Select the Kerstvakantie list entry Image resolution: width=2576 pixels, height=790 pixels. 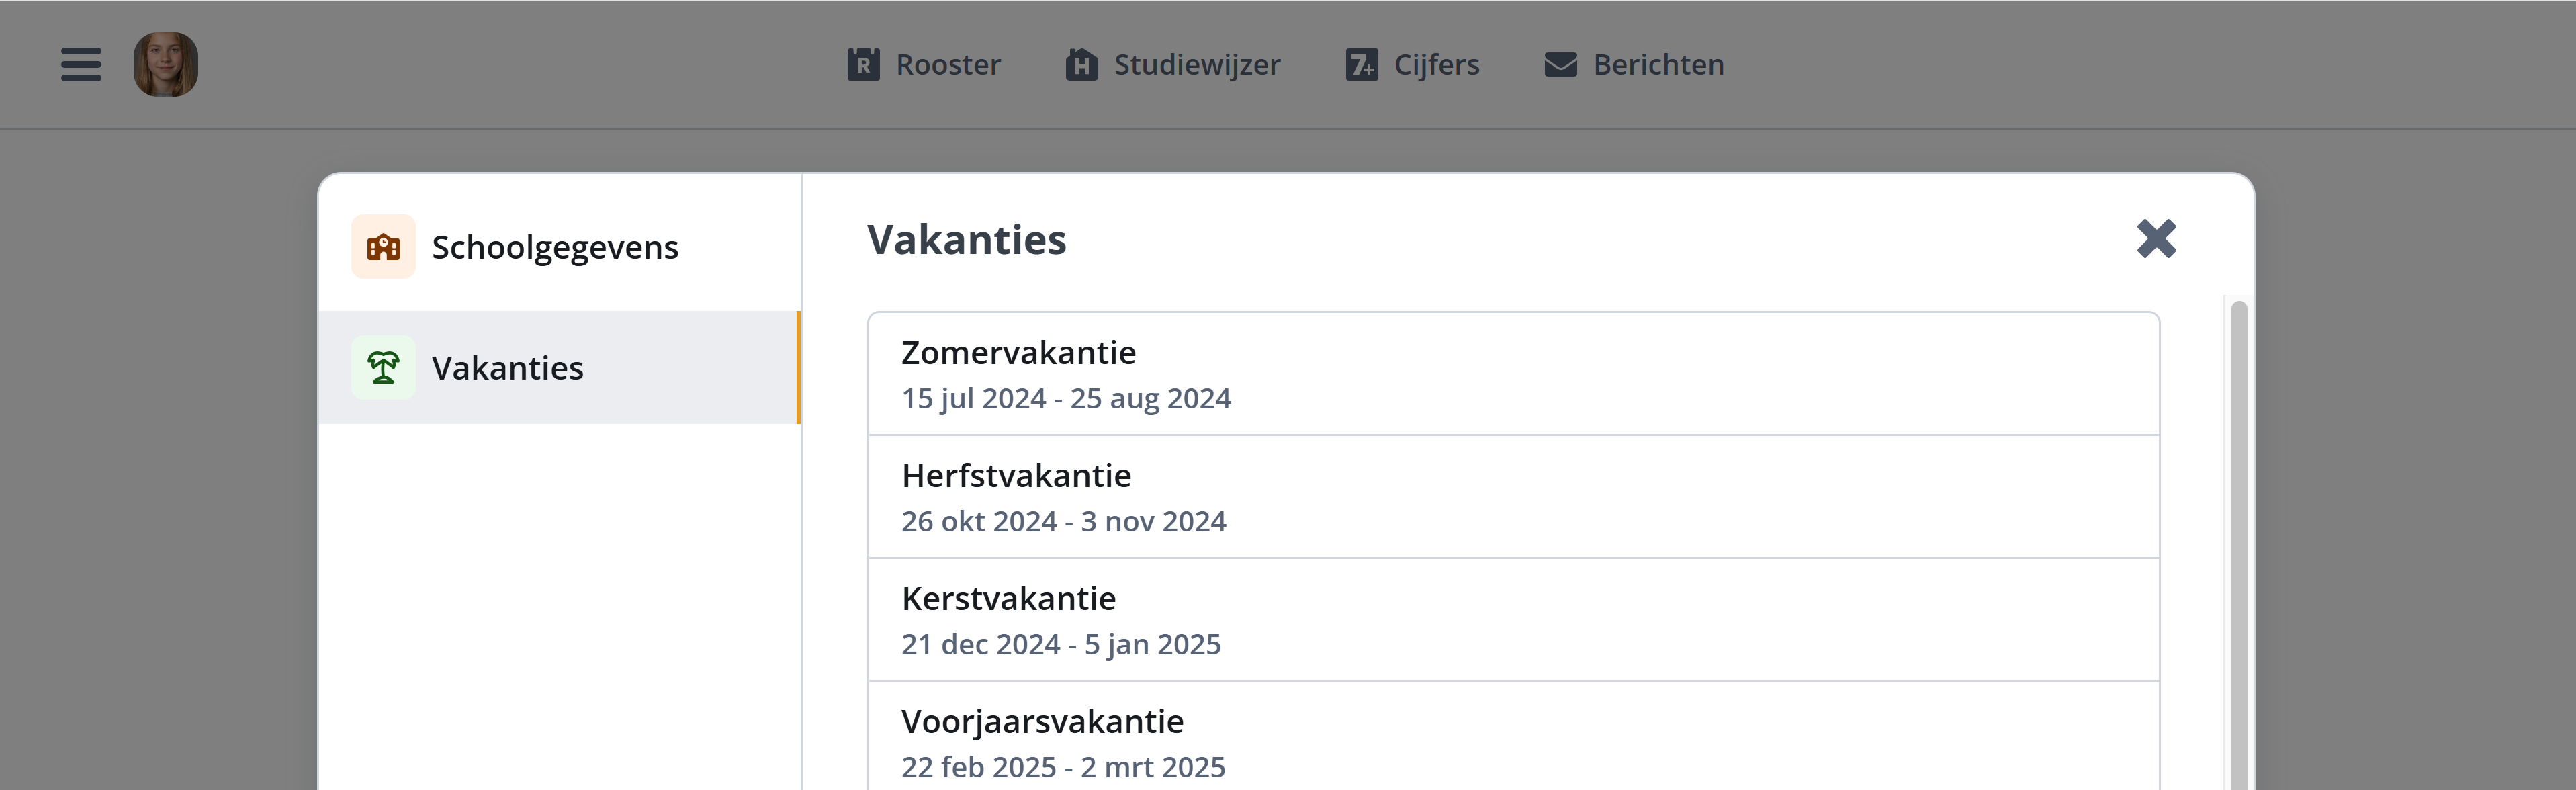[x=1514, y=620]
